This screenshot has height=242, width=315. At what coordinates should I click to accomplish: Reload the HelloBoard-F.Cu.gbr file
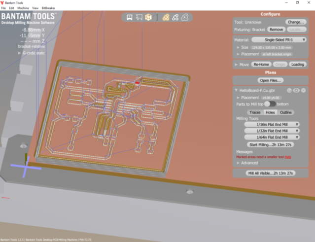click(x=289, y=90)
